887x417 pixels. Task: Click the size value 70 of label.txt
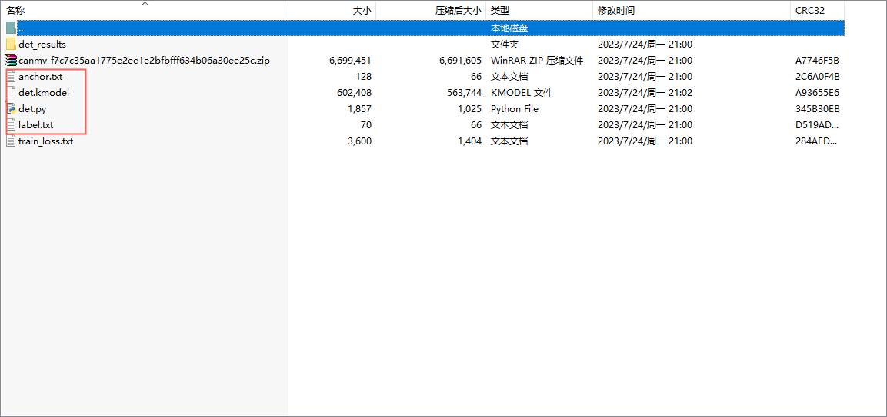(366, 125)
